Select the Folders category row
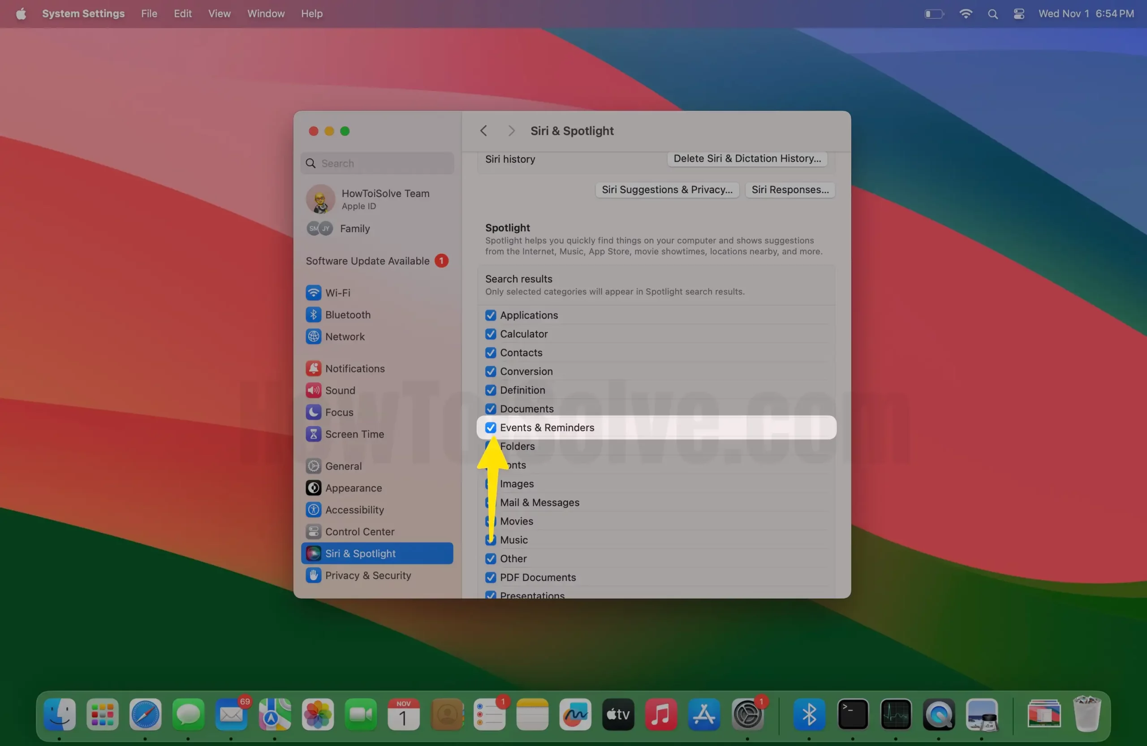Image resolution: width=1147 pixels, height=746 pixels. coord(656,446)
